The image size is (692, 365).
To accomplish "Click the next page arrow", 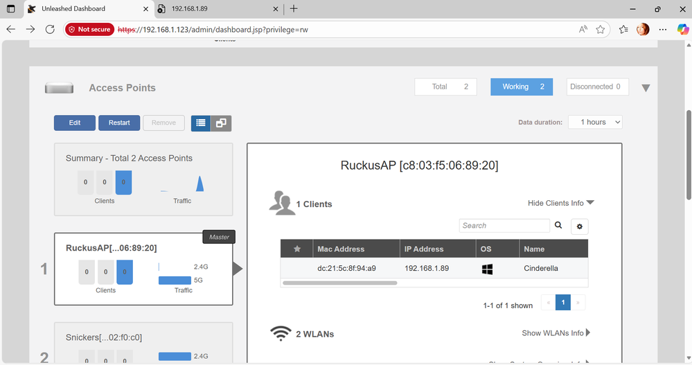I will click(x=578, y=303).
